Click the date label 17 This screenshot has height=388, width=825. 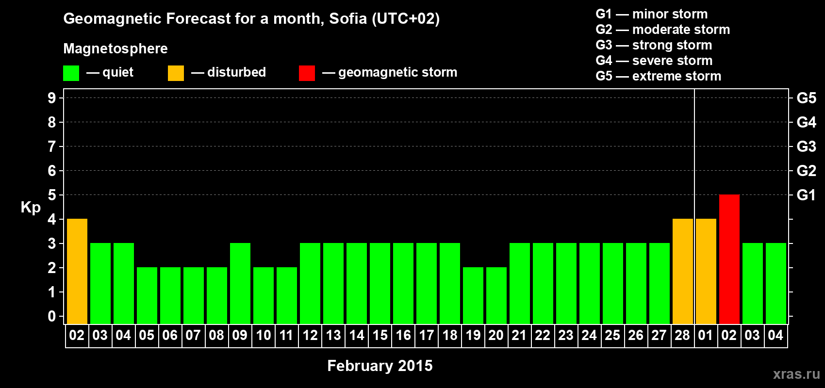pos(426,336)
